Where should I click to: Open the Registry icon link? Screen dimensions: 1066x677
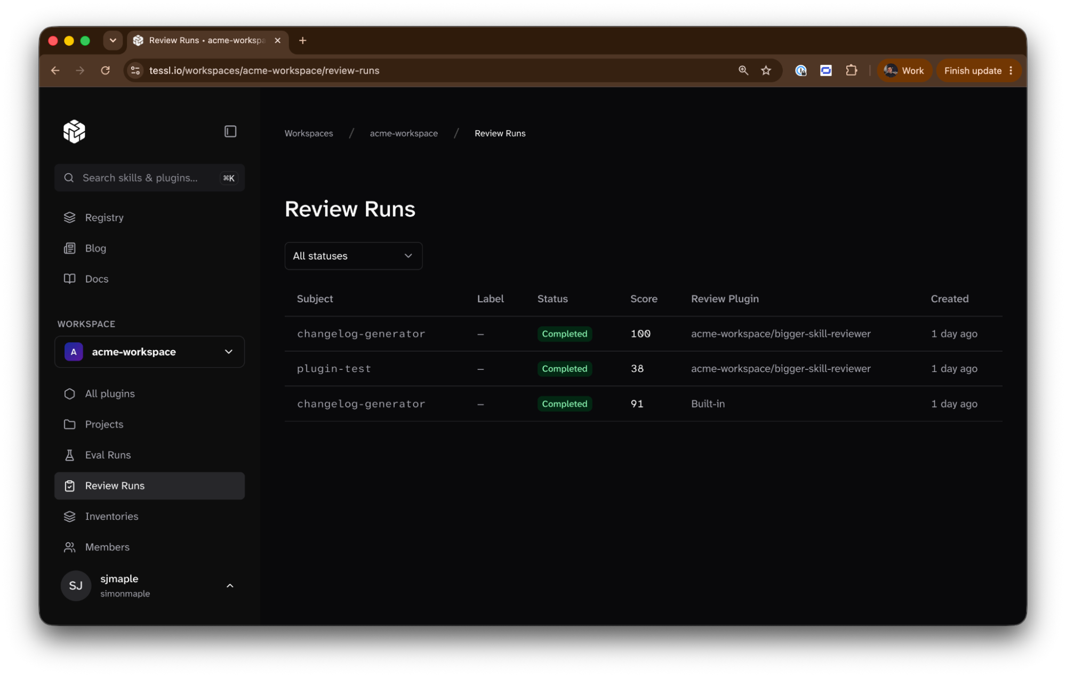click(70, 217)
